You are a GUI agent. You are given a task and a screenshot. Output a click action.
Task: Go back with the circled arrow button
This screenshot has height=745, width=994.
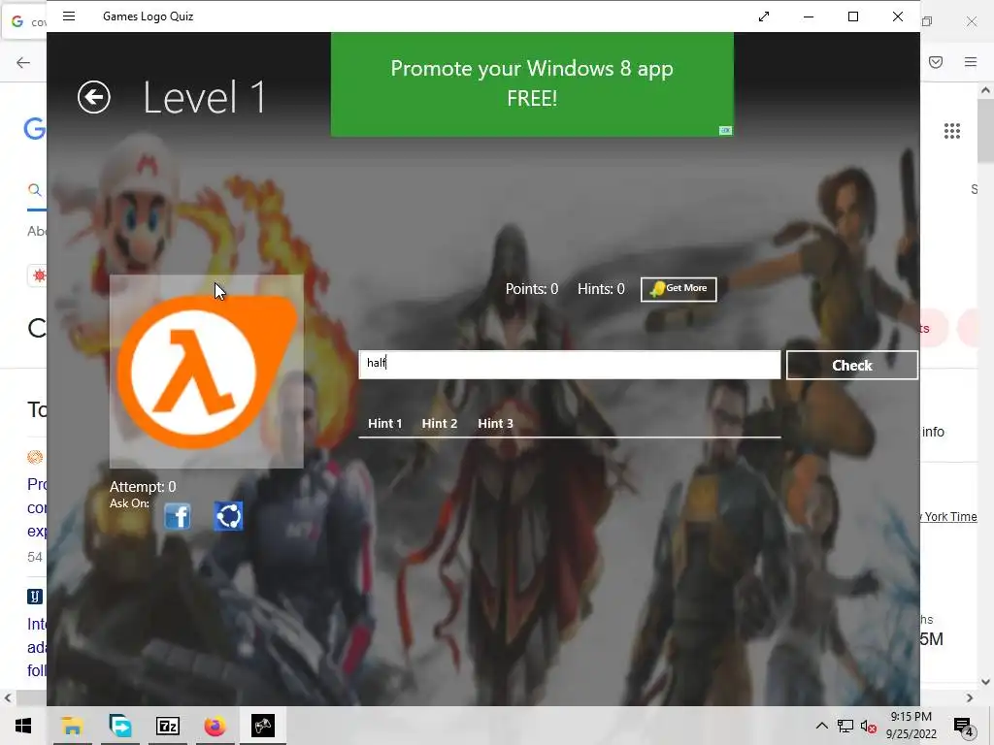click(94, 97)
